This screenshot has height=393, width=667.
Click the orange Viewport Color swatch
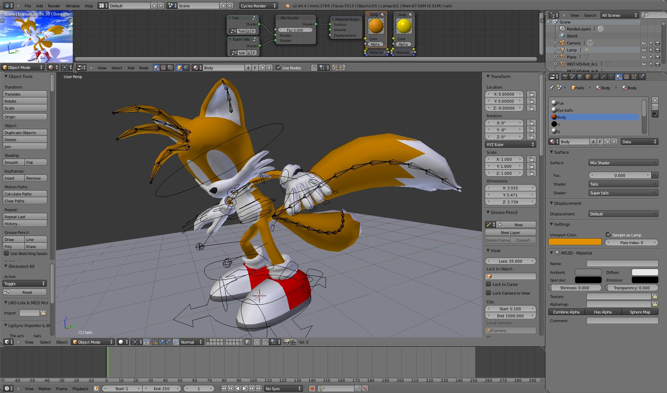(575, 242)
